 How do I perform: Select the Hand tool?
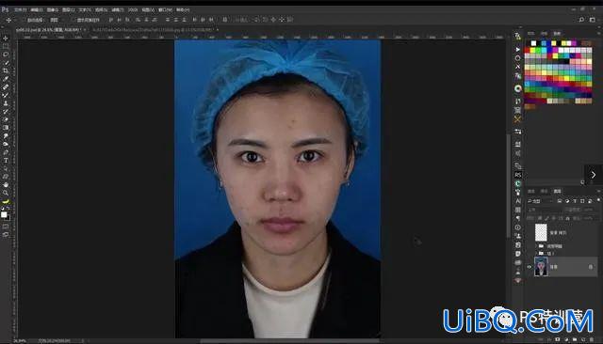6,184
